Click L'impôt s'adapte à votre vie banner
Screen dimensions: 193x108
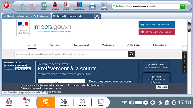coord(18,66)
